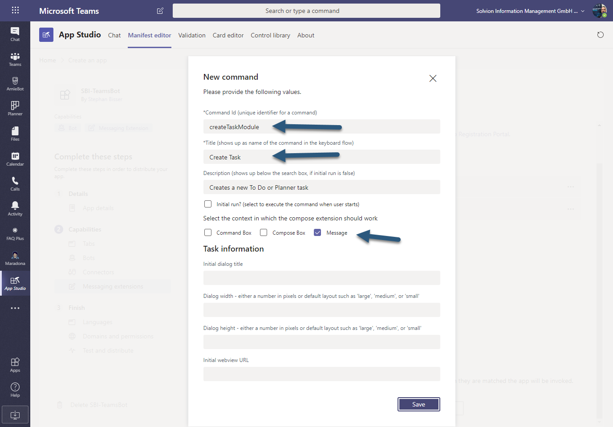613x427 pixels.
Task: Open Help in the sidebar
Action: pos(15,390)
